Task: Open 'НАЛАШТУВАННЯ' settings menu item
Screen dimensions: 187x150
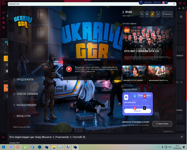Action: coord(25,105)
